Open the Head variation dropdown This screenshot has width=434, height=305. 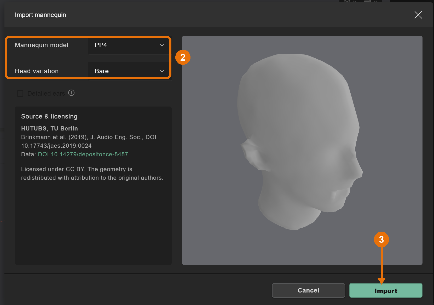pos(129,71)
